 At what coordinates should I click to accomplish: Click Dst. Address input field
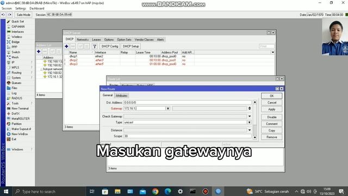click(x=187, y=102)
